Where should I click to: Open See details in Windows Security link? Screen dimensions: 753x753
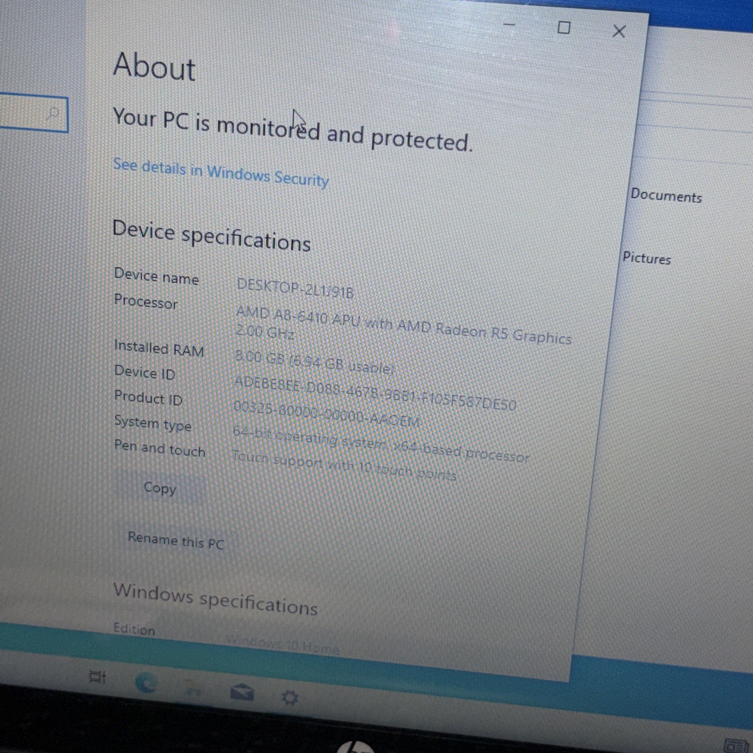[x=221, y=172]
